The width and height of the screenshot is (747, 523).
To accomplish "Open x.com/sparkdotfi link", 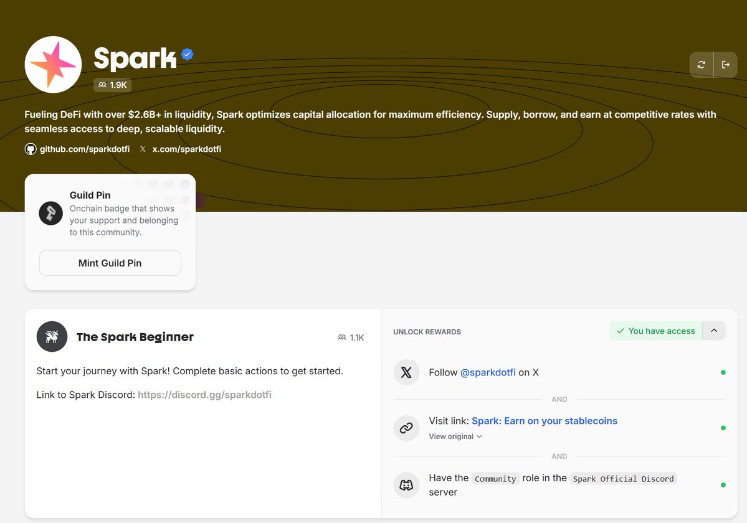I will (186, 149).
